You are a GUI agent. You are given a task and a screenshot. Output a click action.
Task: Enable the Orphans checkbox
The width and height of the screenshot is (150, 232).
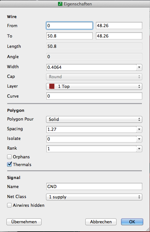point(9,157)
